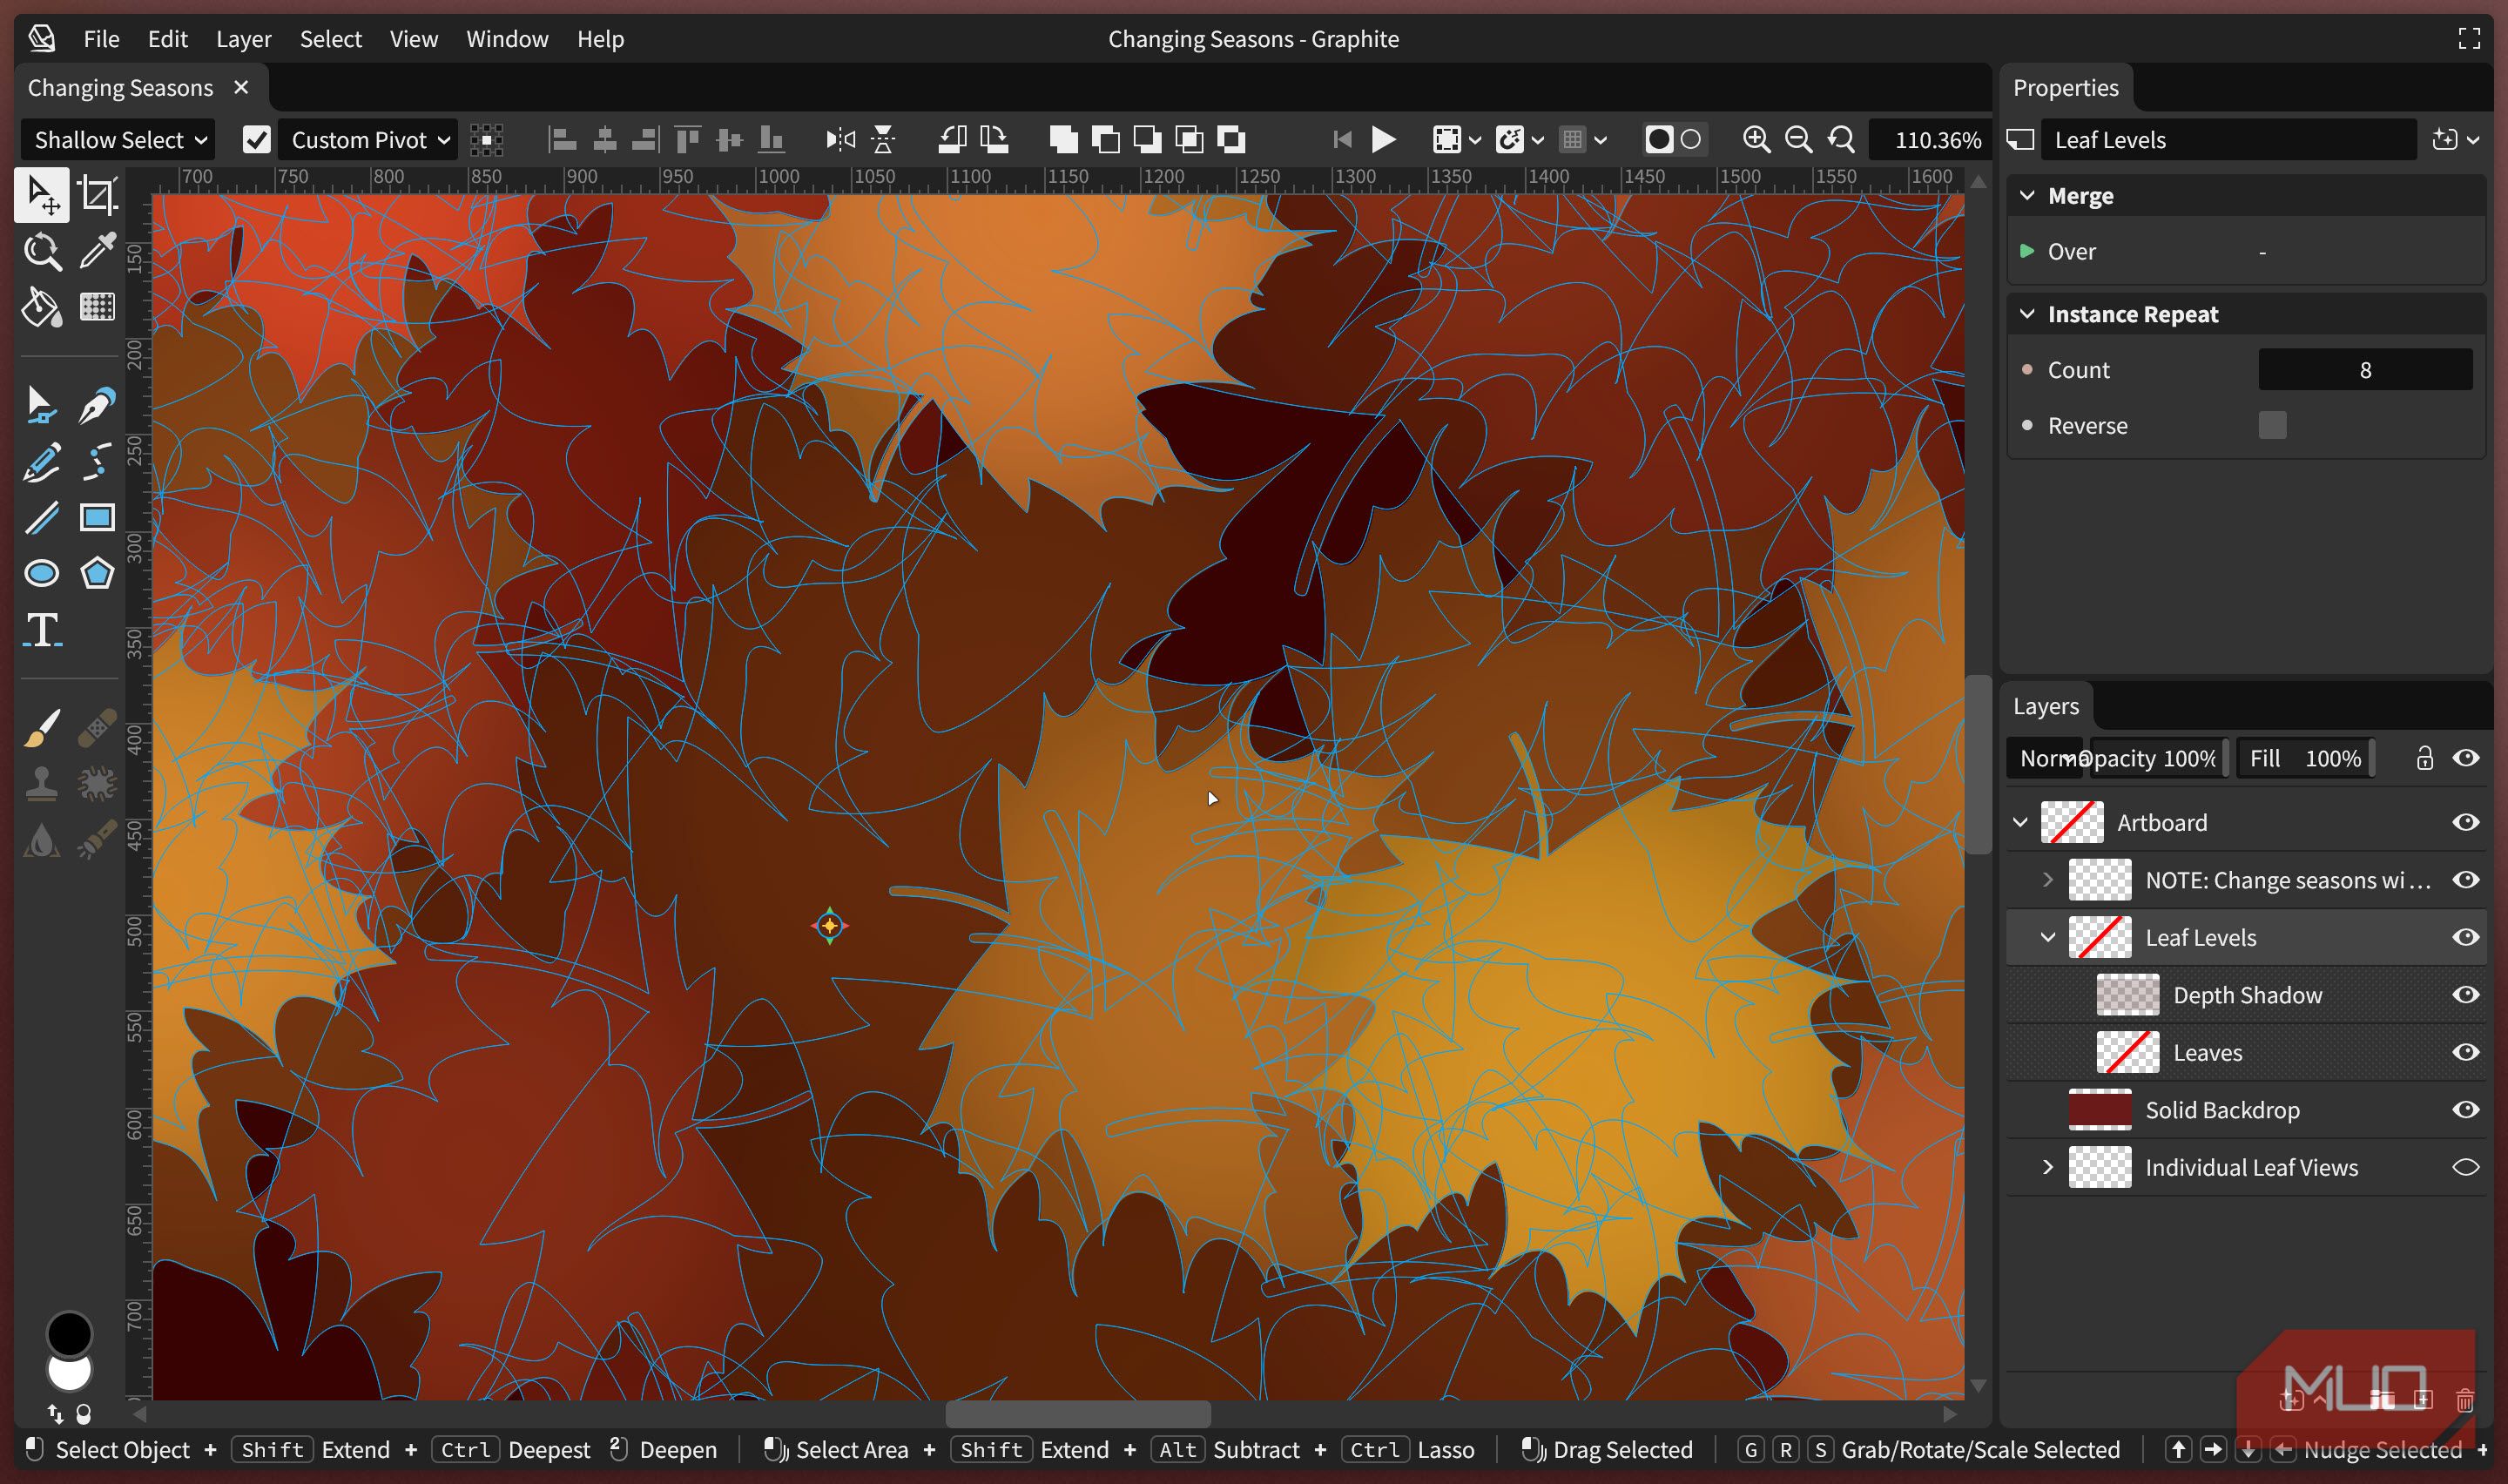Open the Window menu
Image resolution: width=2508 pixels, height=1484 pixels.
click(507, 39)
